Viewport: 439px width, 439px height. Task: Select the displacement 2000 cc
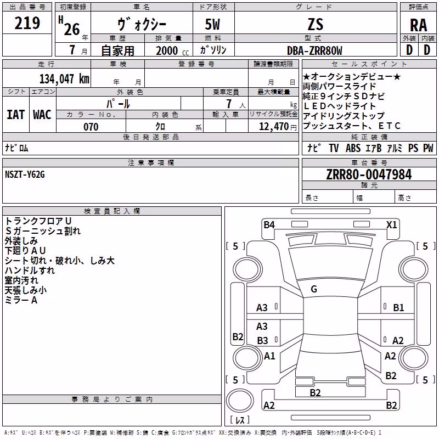tap(172, 50)
